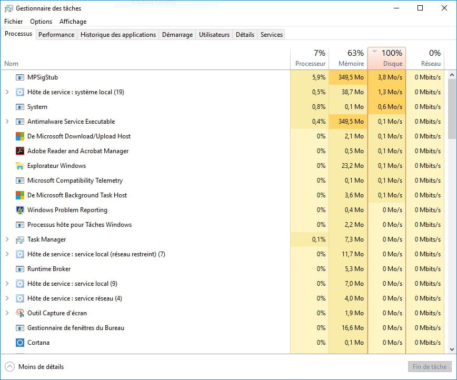Select the Windows Problem Reporting name

tap(67, 210)
